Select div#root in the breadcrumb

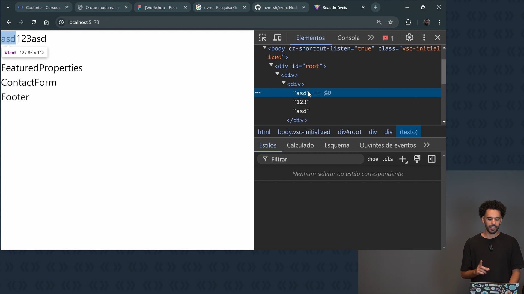tap(349, 132)
